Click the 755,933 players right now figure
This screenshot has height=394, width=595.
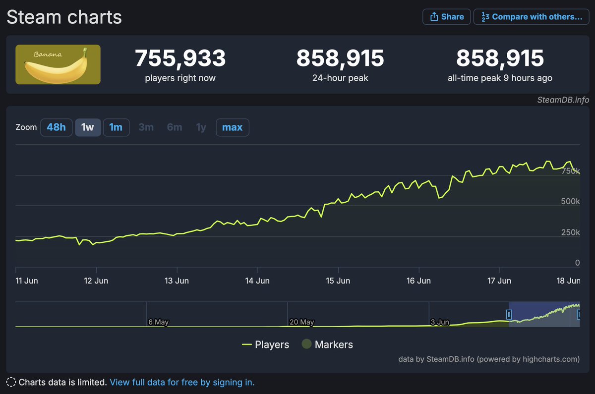[x=180, y=58]
